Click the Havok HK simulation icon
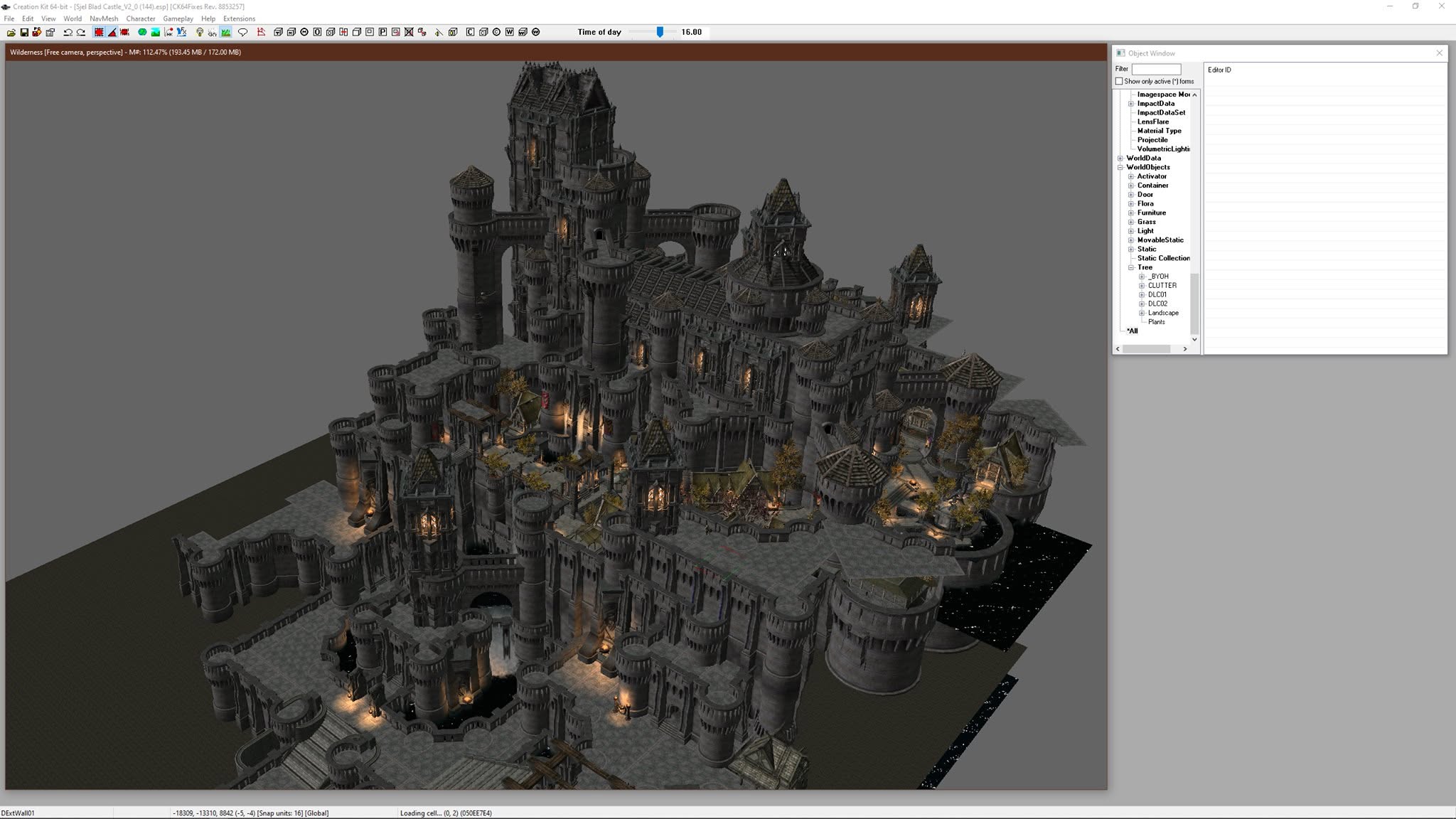The width and height of the screenshot is (1456, 819). (168, 32)
